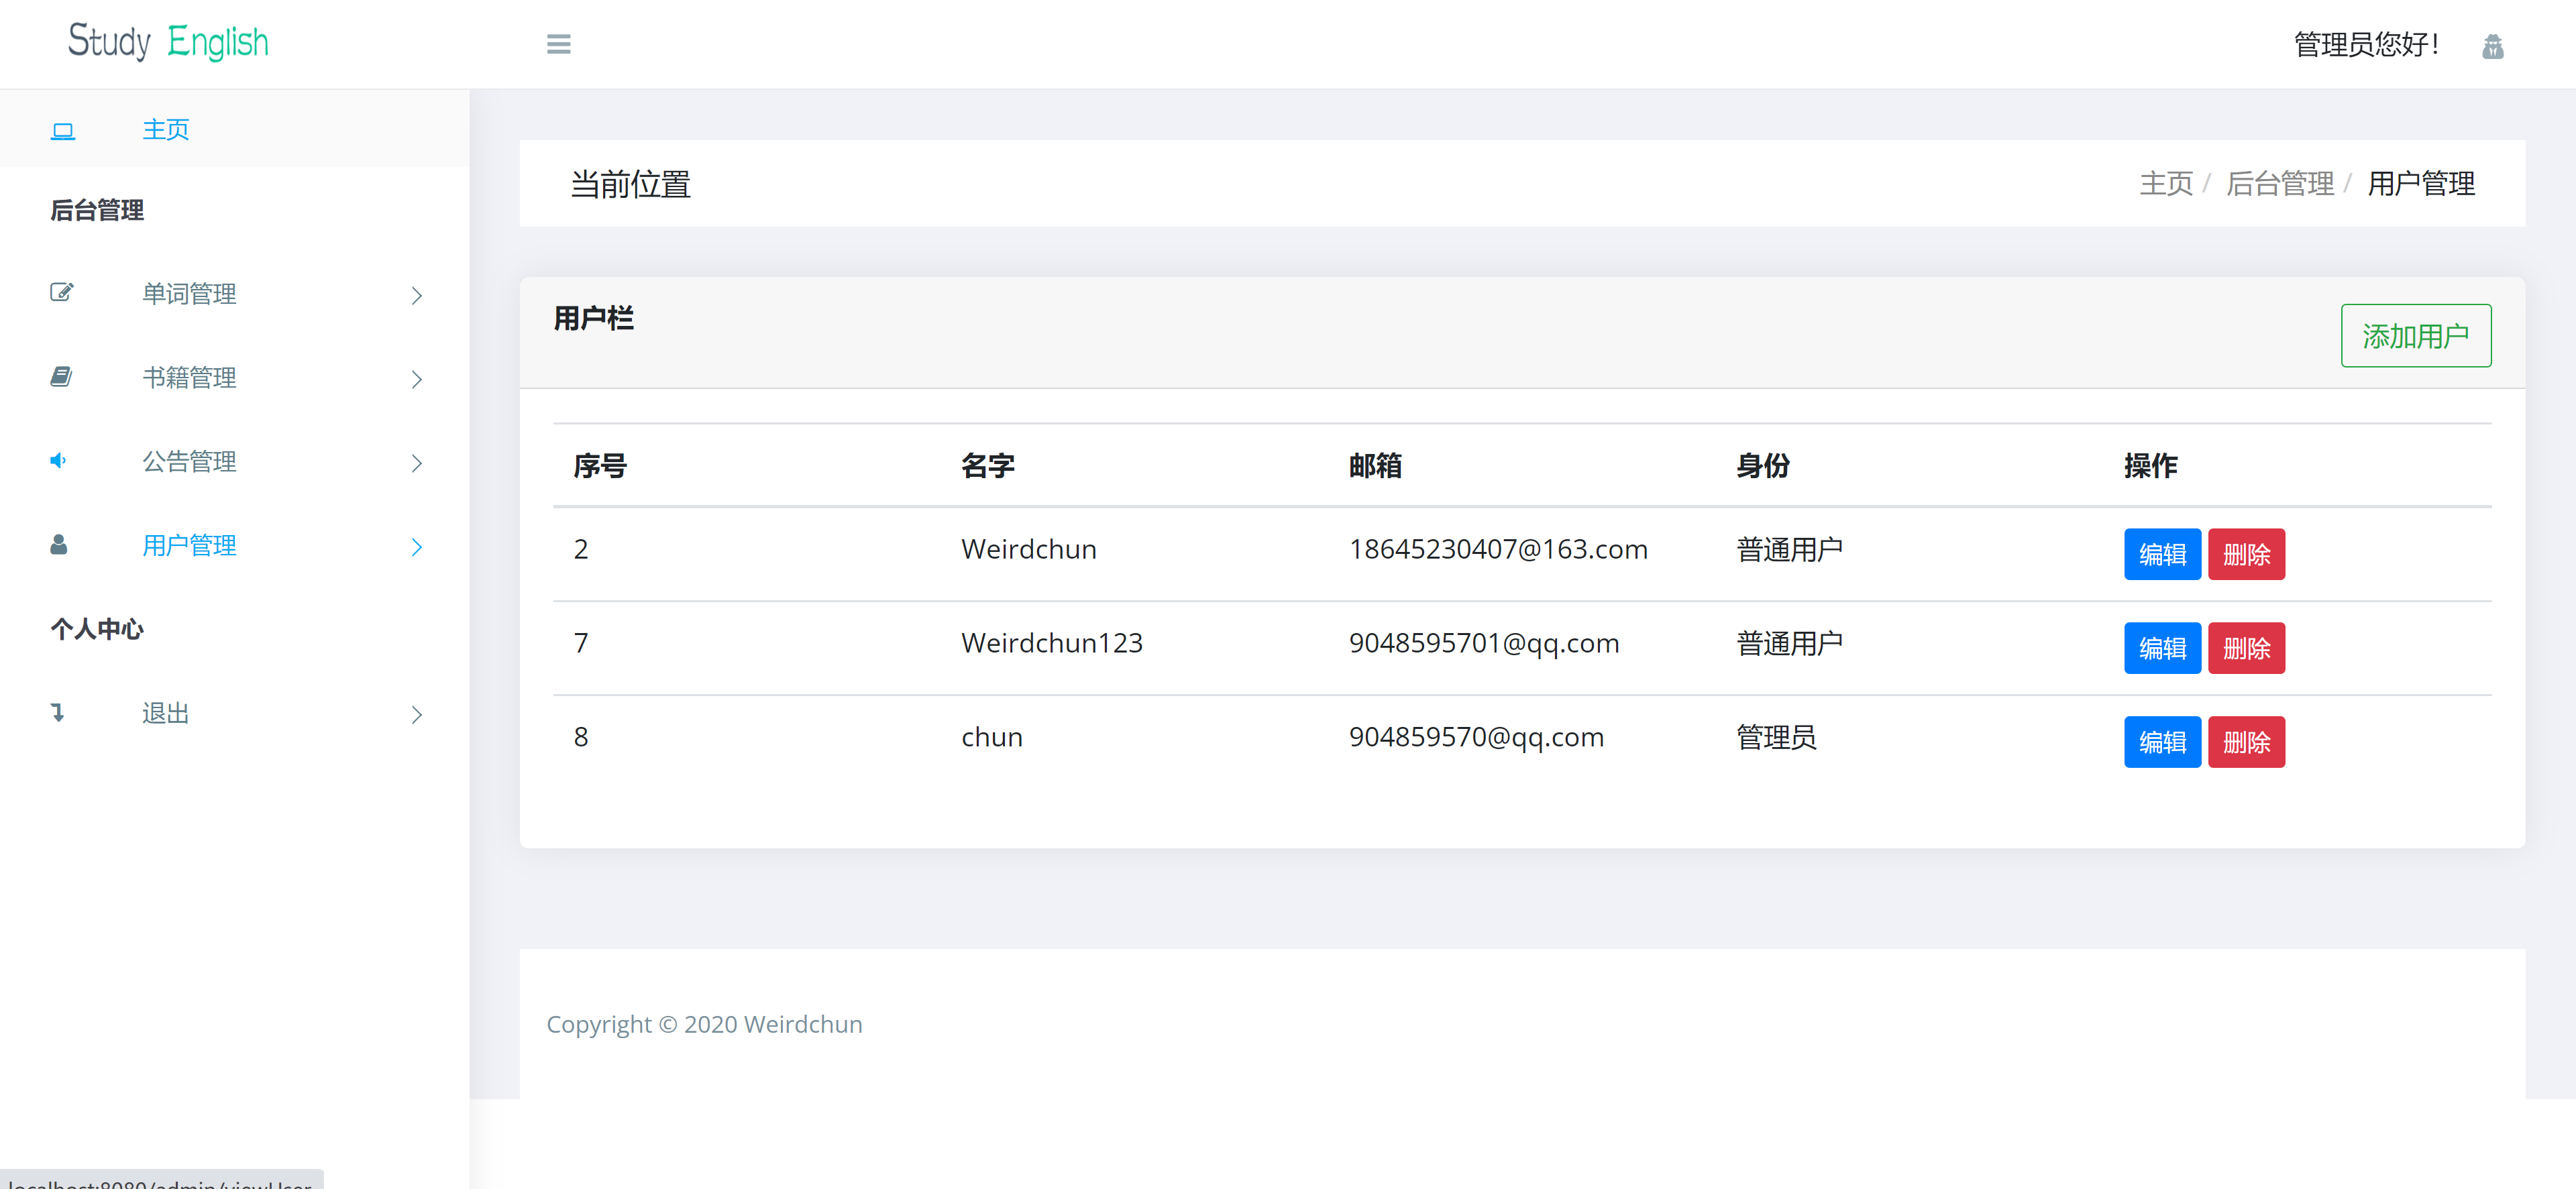This screenshot has height=1189, width=2576.
Task: Click the logout arrow icon beside 退出
Action: (x=57, y=712)
